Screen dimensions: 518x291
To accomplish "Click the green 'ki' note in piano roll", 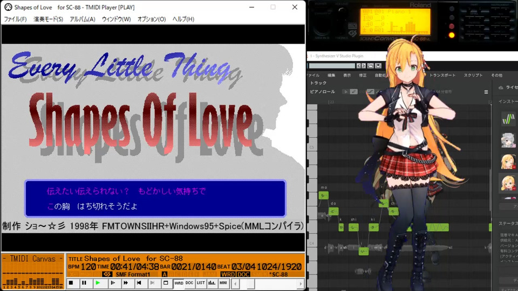I will 373,227.
